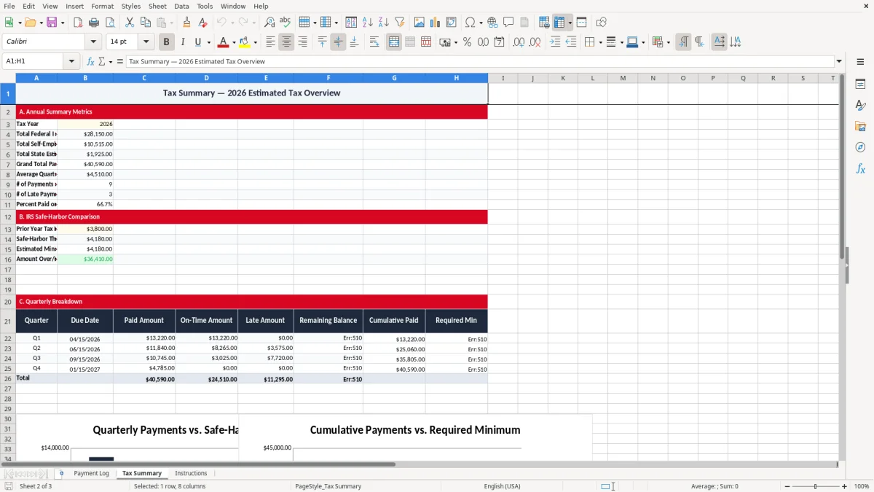Open Find and Replace icon

point(269,23)
